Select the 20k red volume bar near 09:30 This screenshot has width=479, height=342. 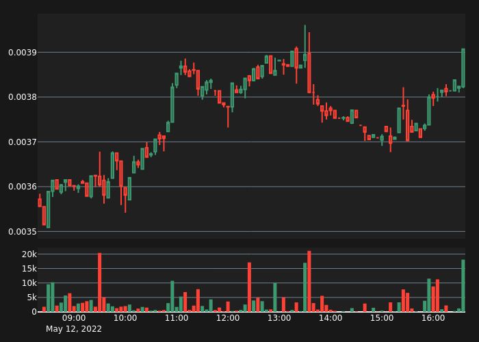tap(100, 282)
